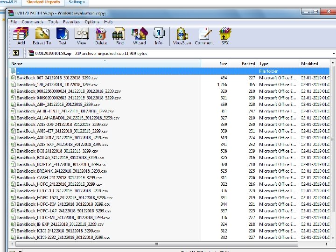
Task: Go up one level with arrow icon
Action: point(16,53)
